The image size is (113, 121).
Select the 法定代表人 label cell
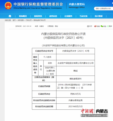(x=50, y=71)
